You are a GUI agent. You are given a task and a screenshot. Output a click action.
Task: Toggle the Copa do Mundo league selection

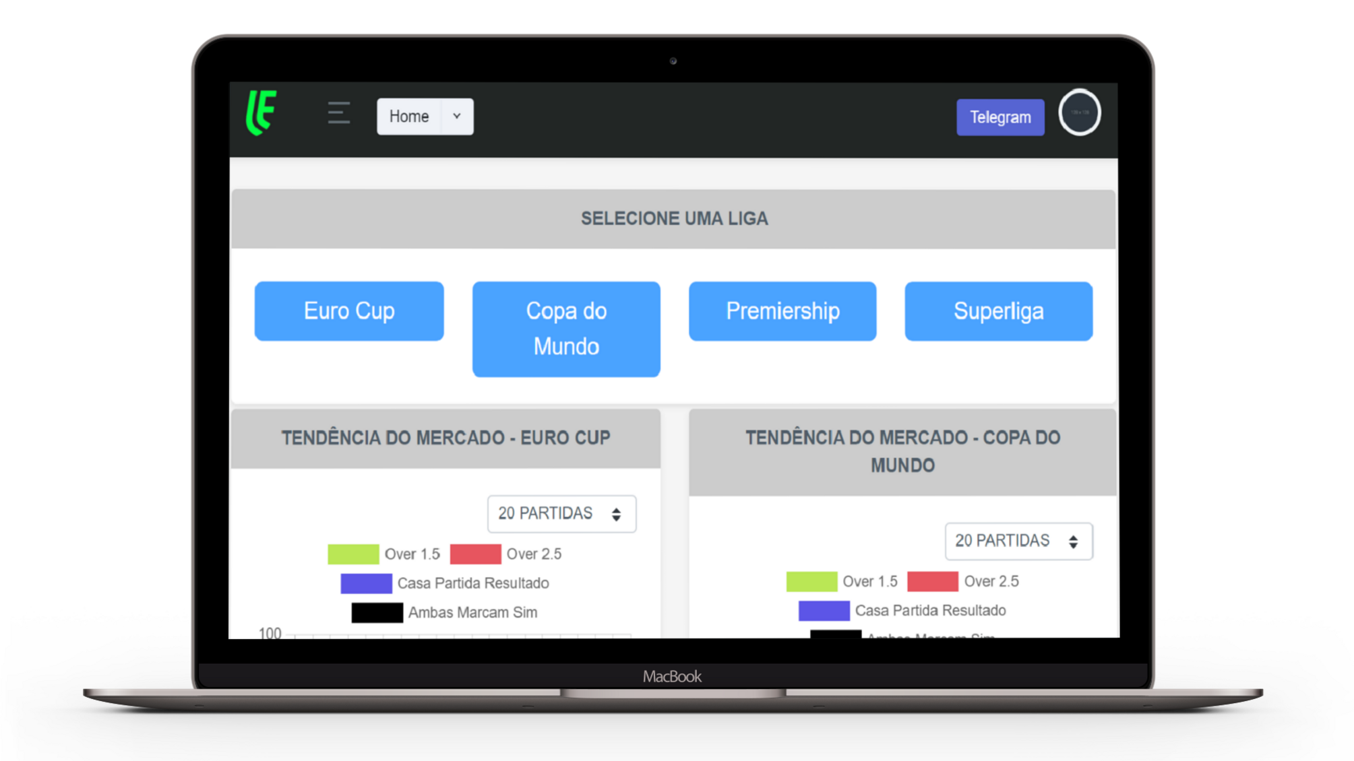pyautogui.click(x=565, y=327)
